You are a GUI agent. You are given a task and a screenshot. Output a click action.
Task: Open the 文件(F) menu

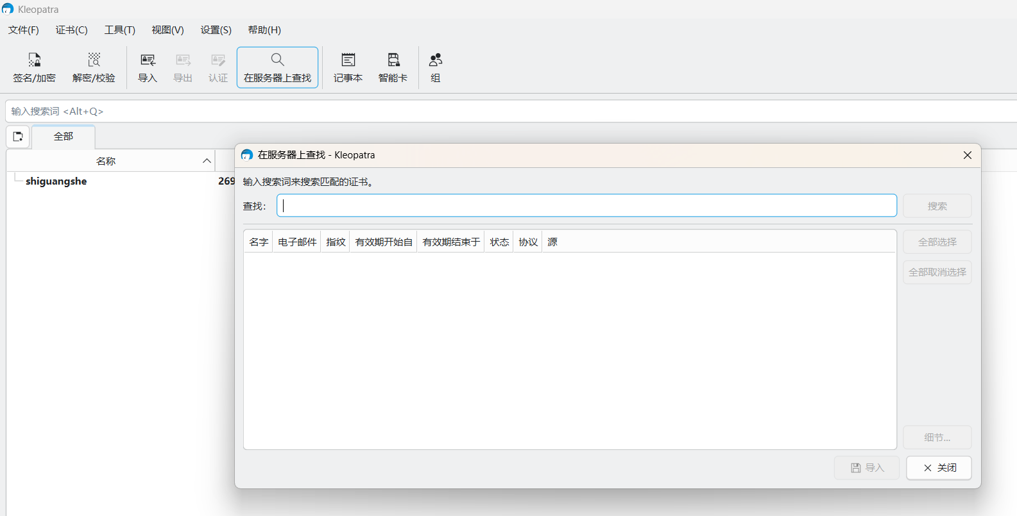tap(24, 30)
